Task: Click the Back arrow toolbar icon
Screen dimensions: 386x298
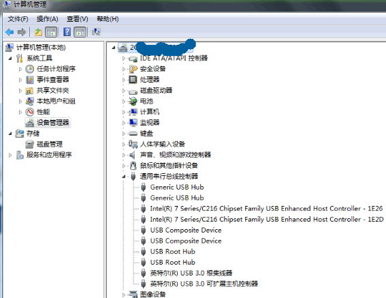Action: [10, 32]
